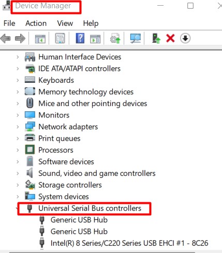Click the Forward arrow toolbar icon
Image resolution: width=222 pixels, height=253 pixels.
20,38
